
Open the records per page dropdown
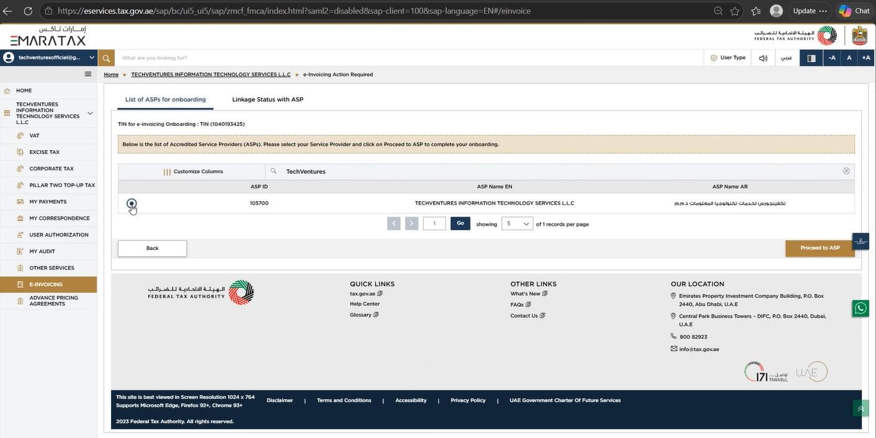click(517, 223)
